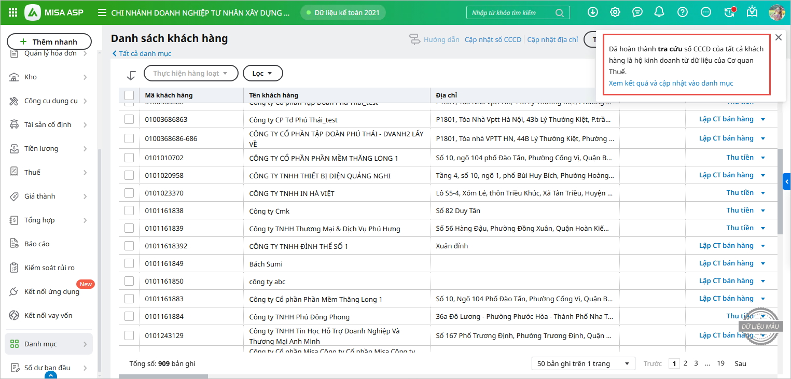The image size is (791, 379).
Task: Click the more options ellipsis circle icon
Action: (705, 12)
